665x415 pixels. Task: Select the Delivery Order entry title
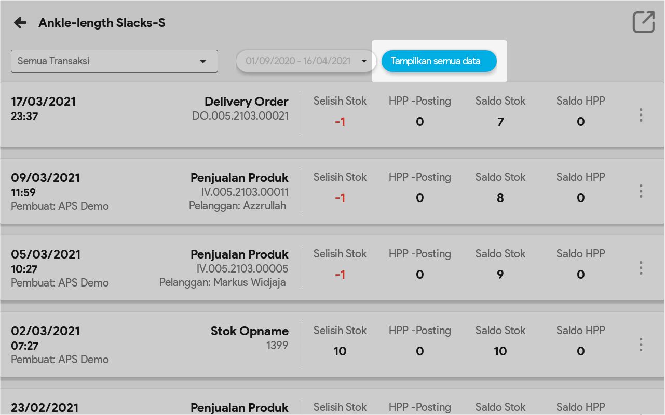246,102
